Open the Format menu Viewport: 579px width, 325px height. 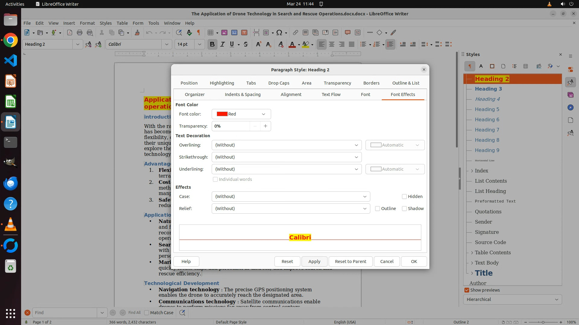point(87,23)
